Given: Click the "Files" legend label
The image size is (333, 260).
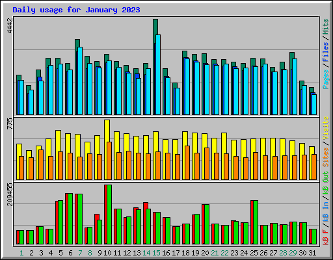Looking at the screenshot, I should point(326,52).
